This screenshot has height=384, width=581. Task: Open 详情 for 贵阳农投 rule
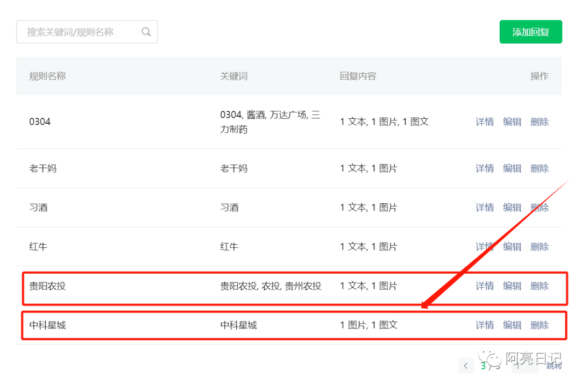(x=485, y=286)
